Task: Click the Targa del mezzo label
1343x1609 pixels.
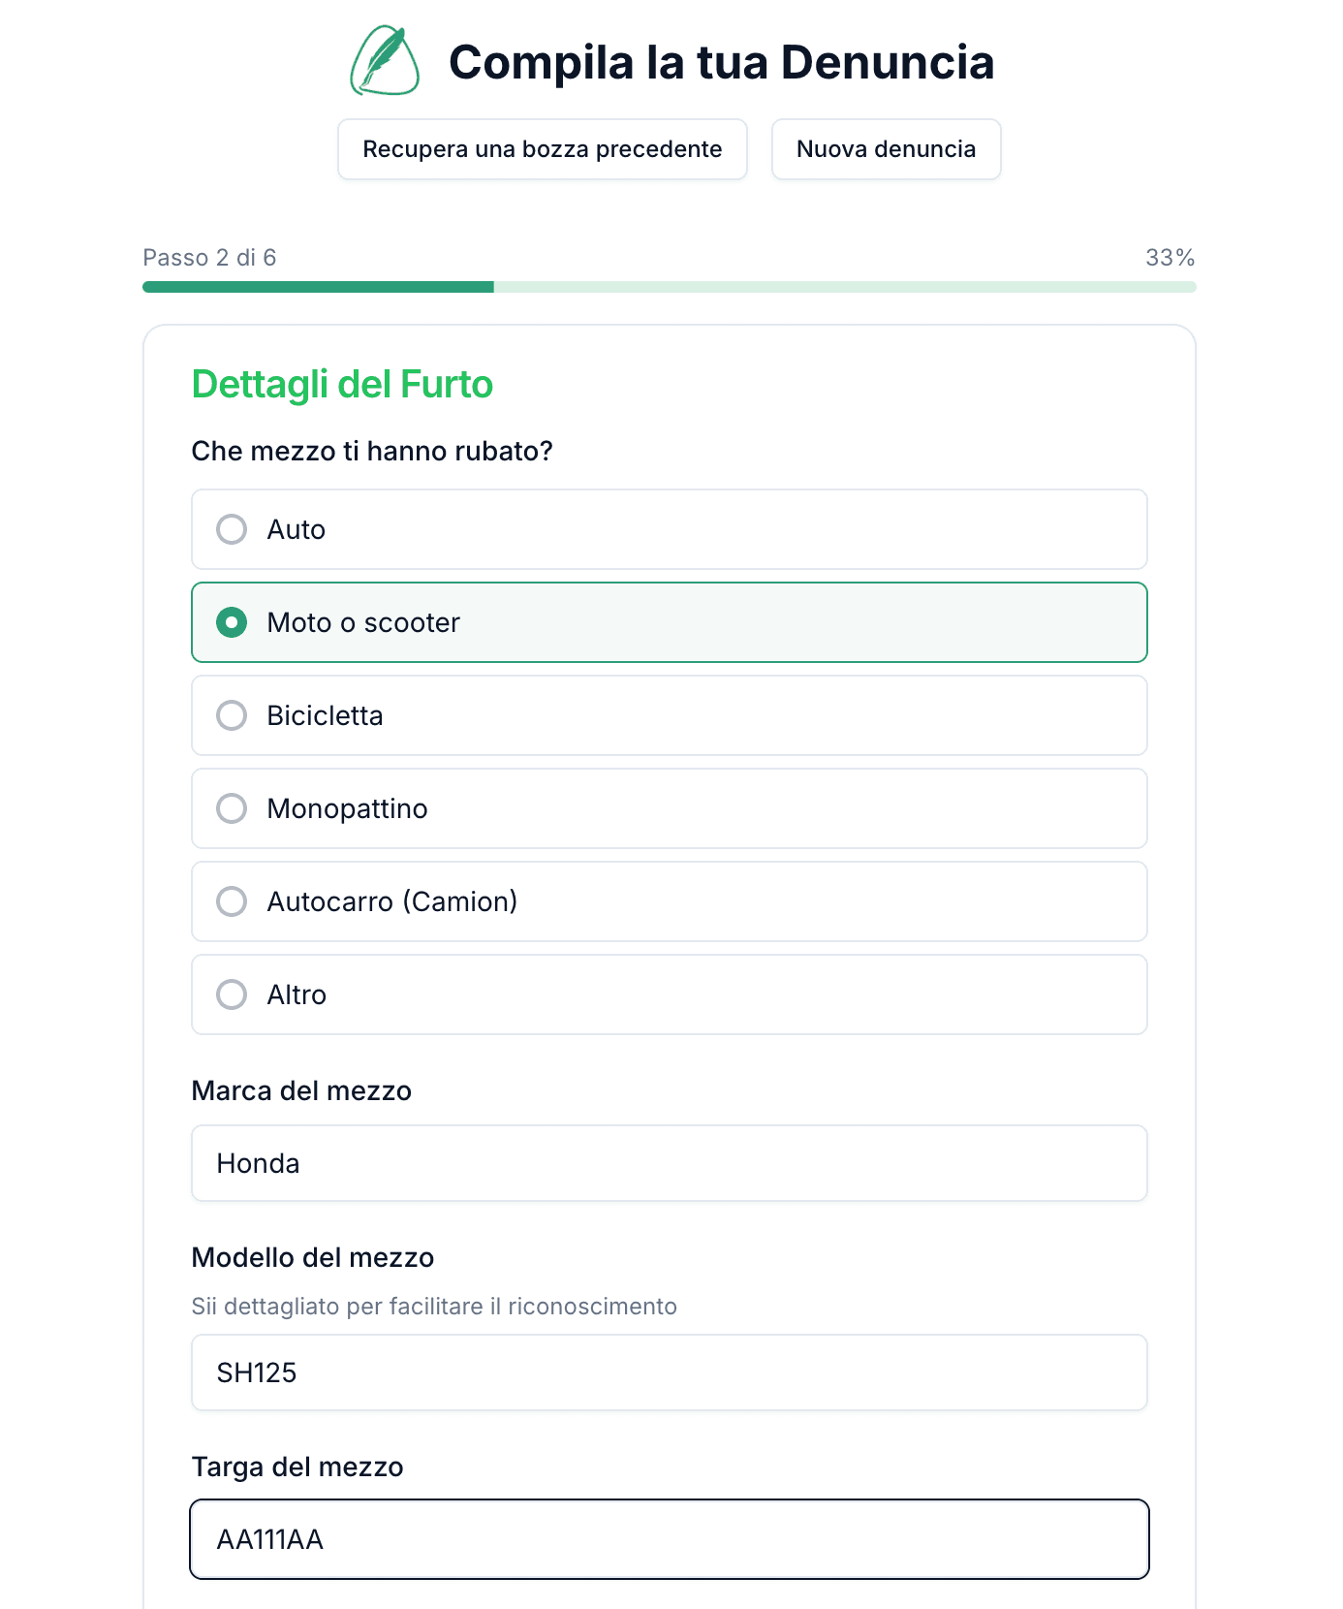Action: [x=297, y=1467]
